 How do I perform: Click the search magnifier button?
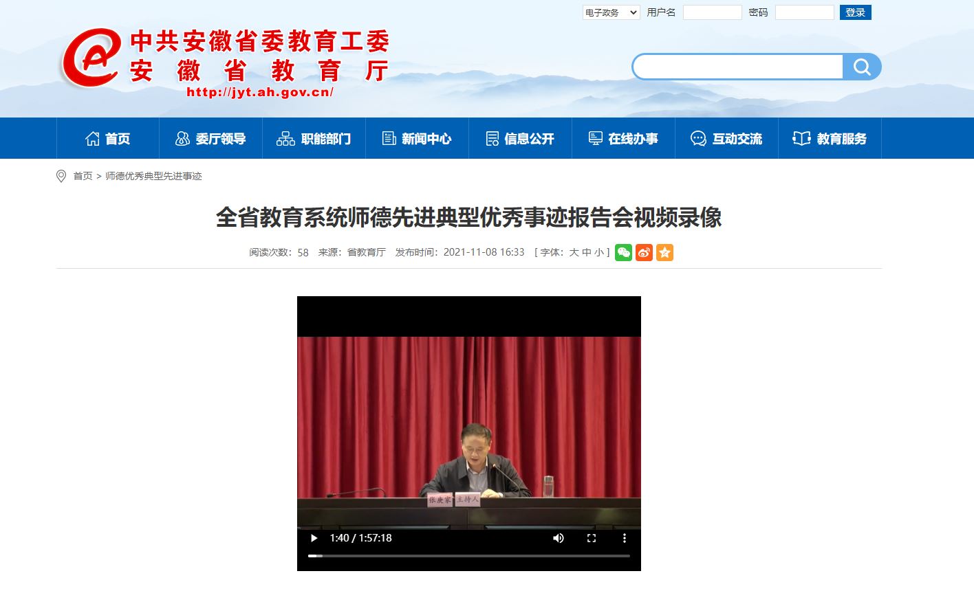(x=862, y=67)
